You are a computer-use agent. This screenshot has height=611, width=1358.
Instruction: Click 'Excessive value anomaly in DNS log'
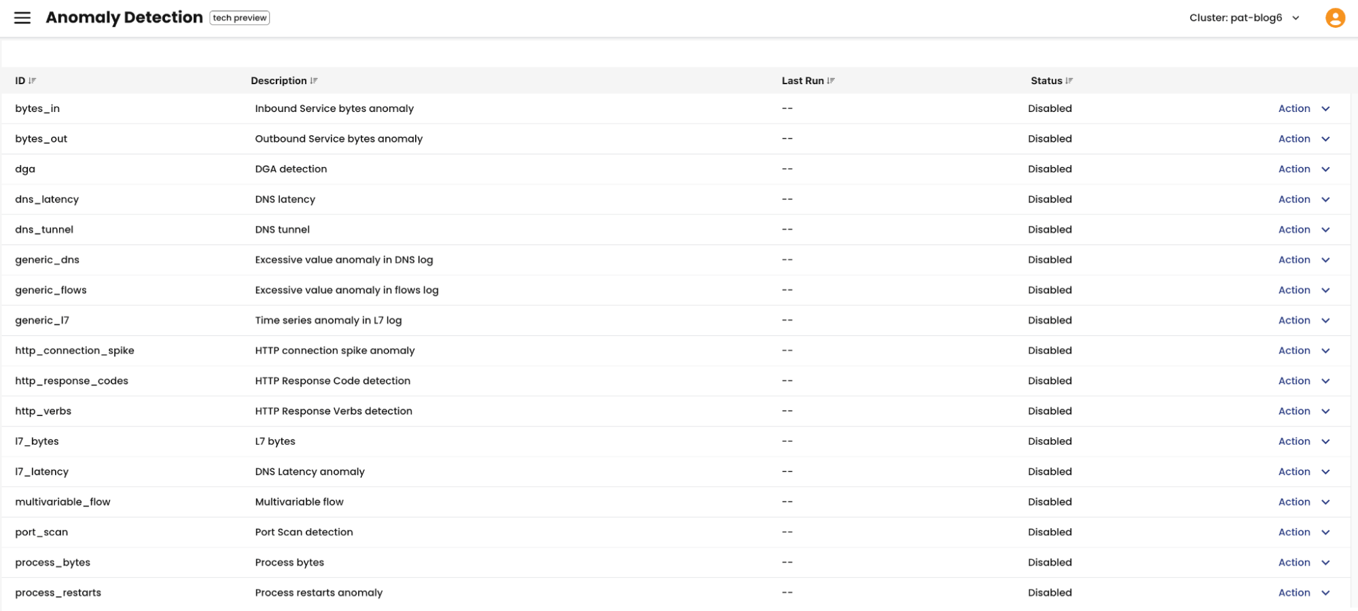[x=344, y=260]
